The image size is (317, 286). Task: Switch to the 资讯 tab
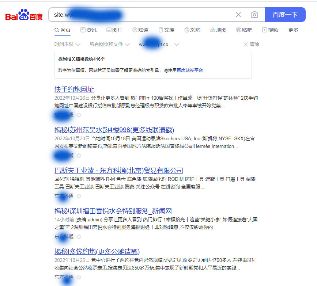click(88, 30)
